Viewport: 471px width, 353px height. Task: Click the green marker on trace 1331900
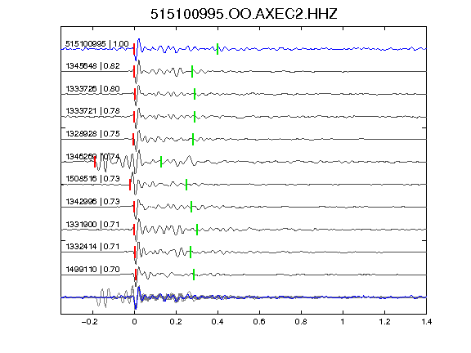tap(197, 230)
